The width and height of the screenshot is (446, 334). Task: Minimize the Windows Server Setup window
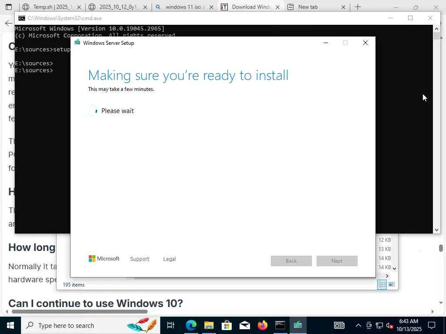click(x=326, y=43)
